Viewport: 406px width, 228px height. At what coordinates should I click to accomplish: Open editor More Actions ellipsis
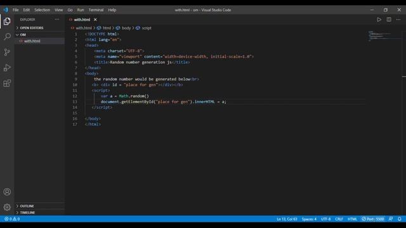pyautogui.click(x=398, y=20)
